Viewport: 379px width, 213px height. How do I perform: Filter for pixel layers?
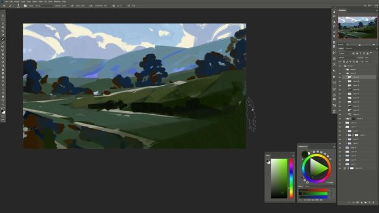point(354,54)
